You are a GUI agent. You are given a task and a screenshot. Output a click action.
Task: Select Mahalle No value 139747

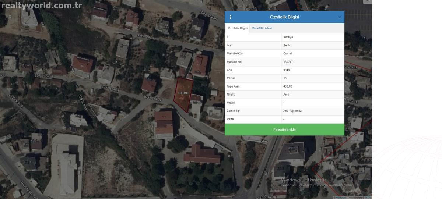(313, 62)
